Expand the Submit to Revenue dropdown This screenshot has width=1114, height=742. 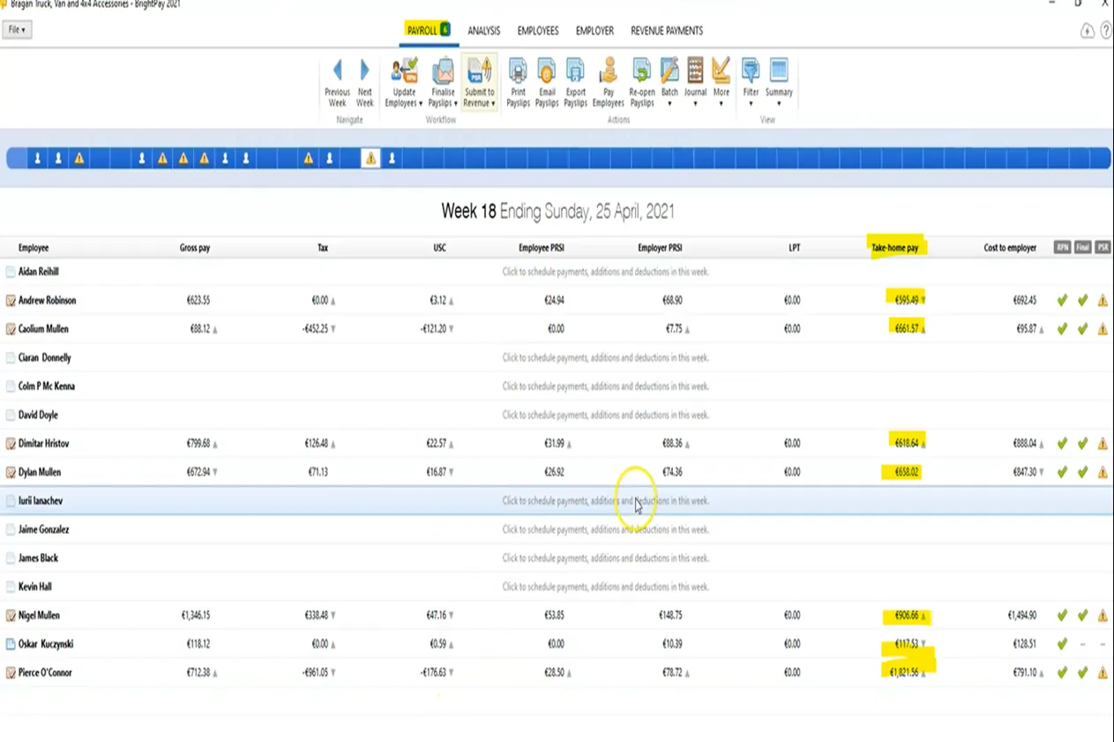(479, 83)
